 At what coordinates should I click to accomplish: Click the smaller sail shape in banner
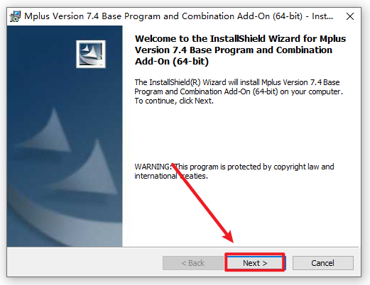click(46, 130)
